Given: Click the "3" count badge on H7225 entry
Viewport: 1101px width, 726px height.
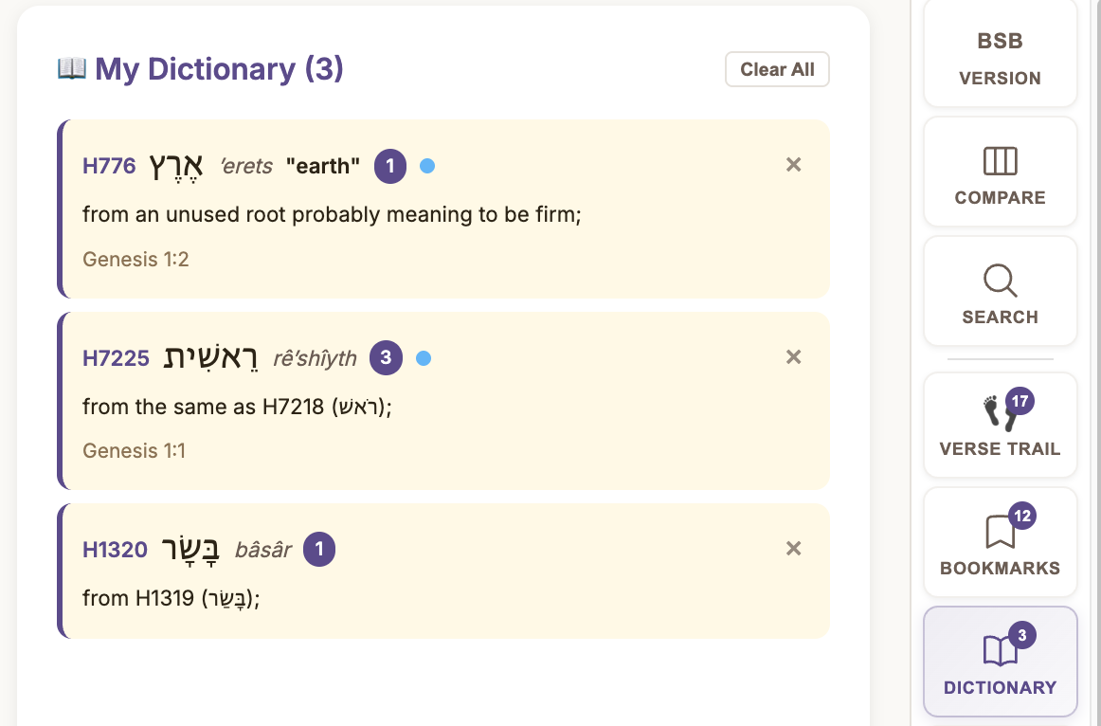Looking at the screenshot, I should pos(386,358).
